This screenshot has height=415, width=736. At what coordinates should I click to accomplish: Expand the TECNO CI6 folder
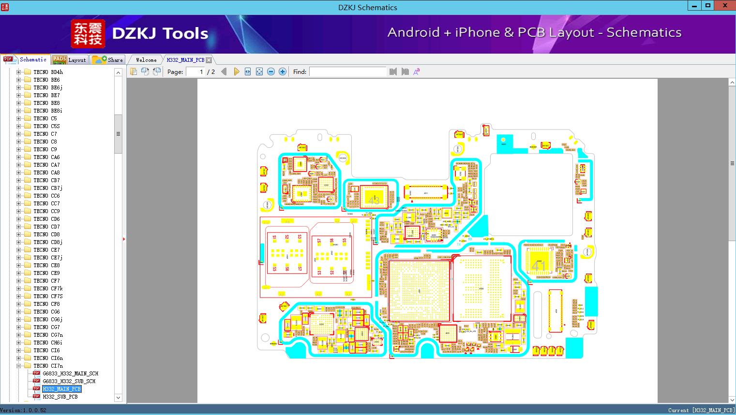click(19, 350)
